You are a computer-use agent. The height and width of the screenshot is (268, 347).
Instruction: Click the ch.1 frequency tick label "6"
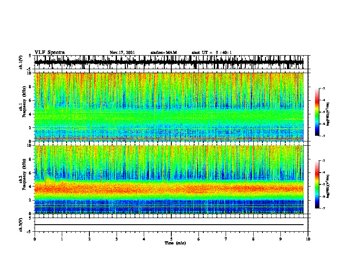[31, 100]
